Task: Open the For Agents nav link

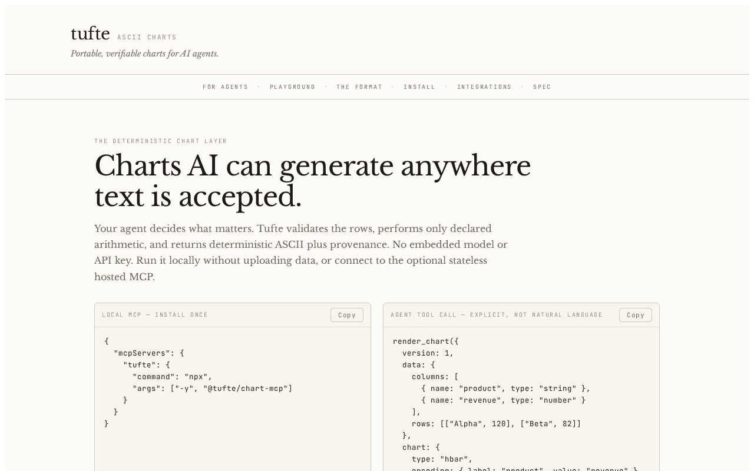Action: pyautogui.click(x=226, y=87)
